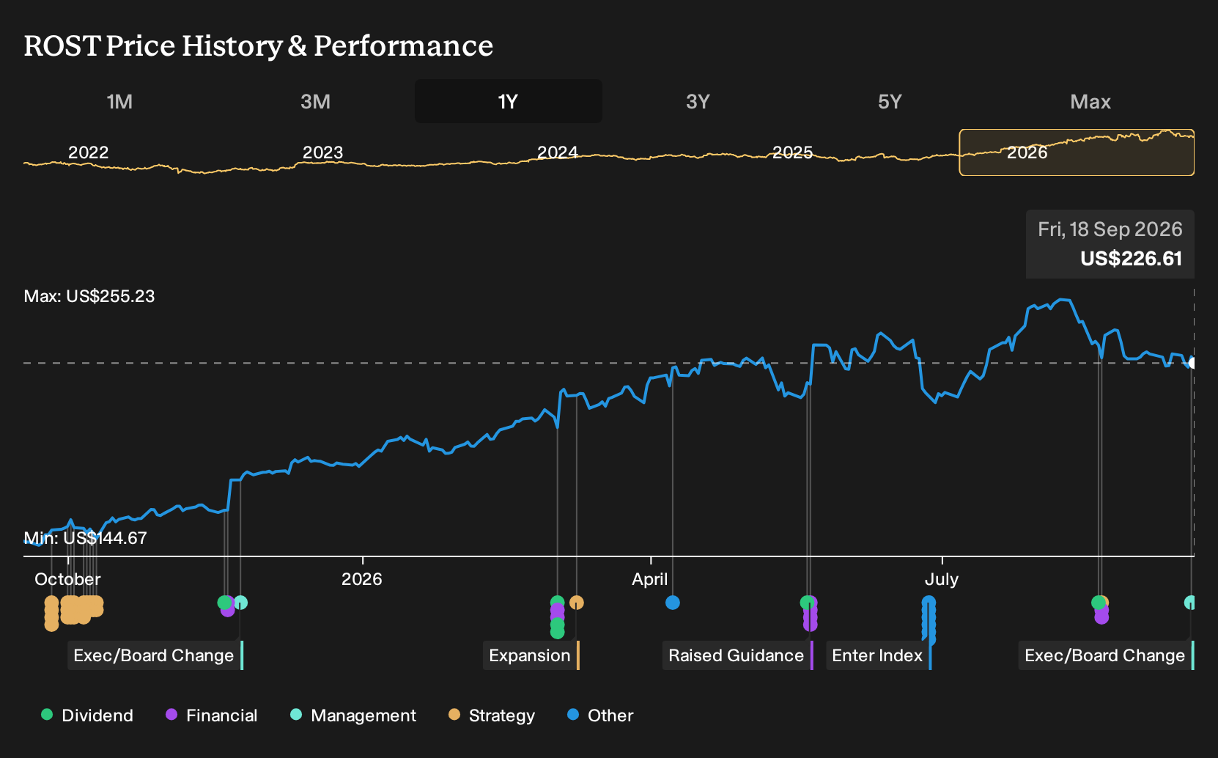Click the leftmost orange Strategy dot stack in October
Viewport: 1218px width, 758px height.
pos(51,613)
